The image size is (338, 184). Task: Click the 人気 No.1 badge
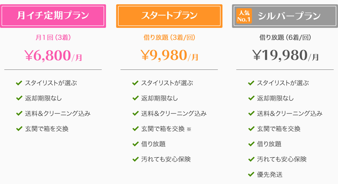244,16
